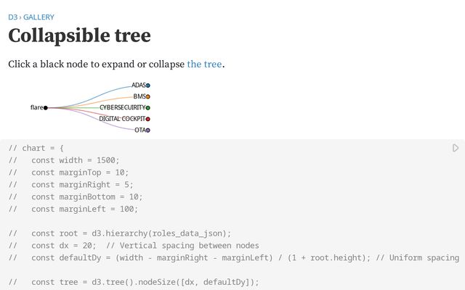Click the red DIGITAL COCKPIT node circle
Image resolution: width=465 pixels, height=290 pixels.
pos(148,119)
